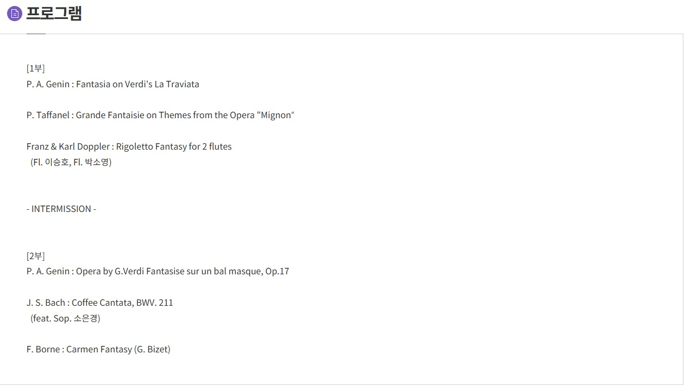Viewport: 685px width, 386px height.
Task: Click the Taffanel Grande Fantaisie Mignon line
Action: click(160, 115)
